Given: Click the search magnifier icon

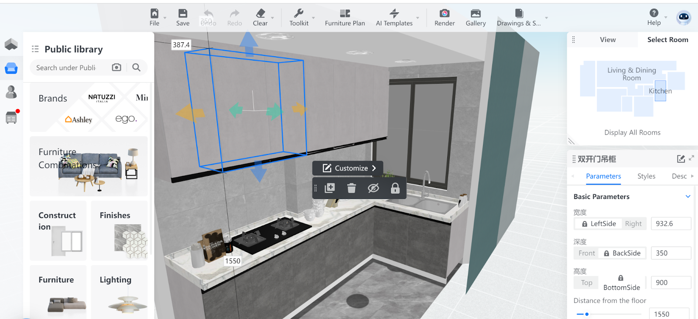Looking at the screenshot, I should click(x=136, y=67).
